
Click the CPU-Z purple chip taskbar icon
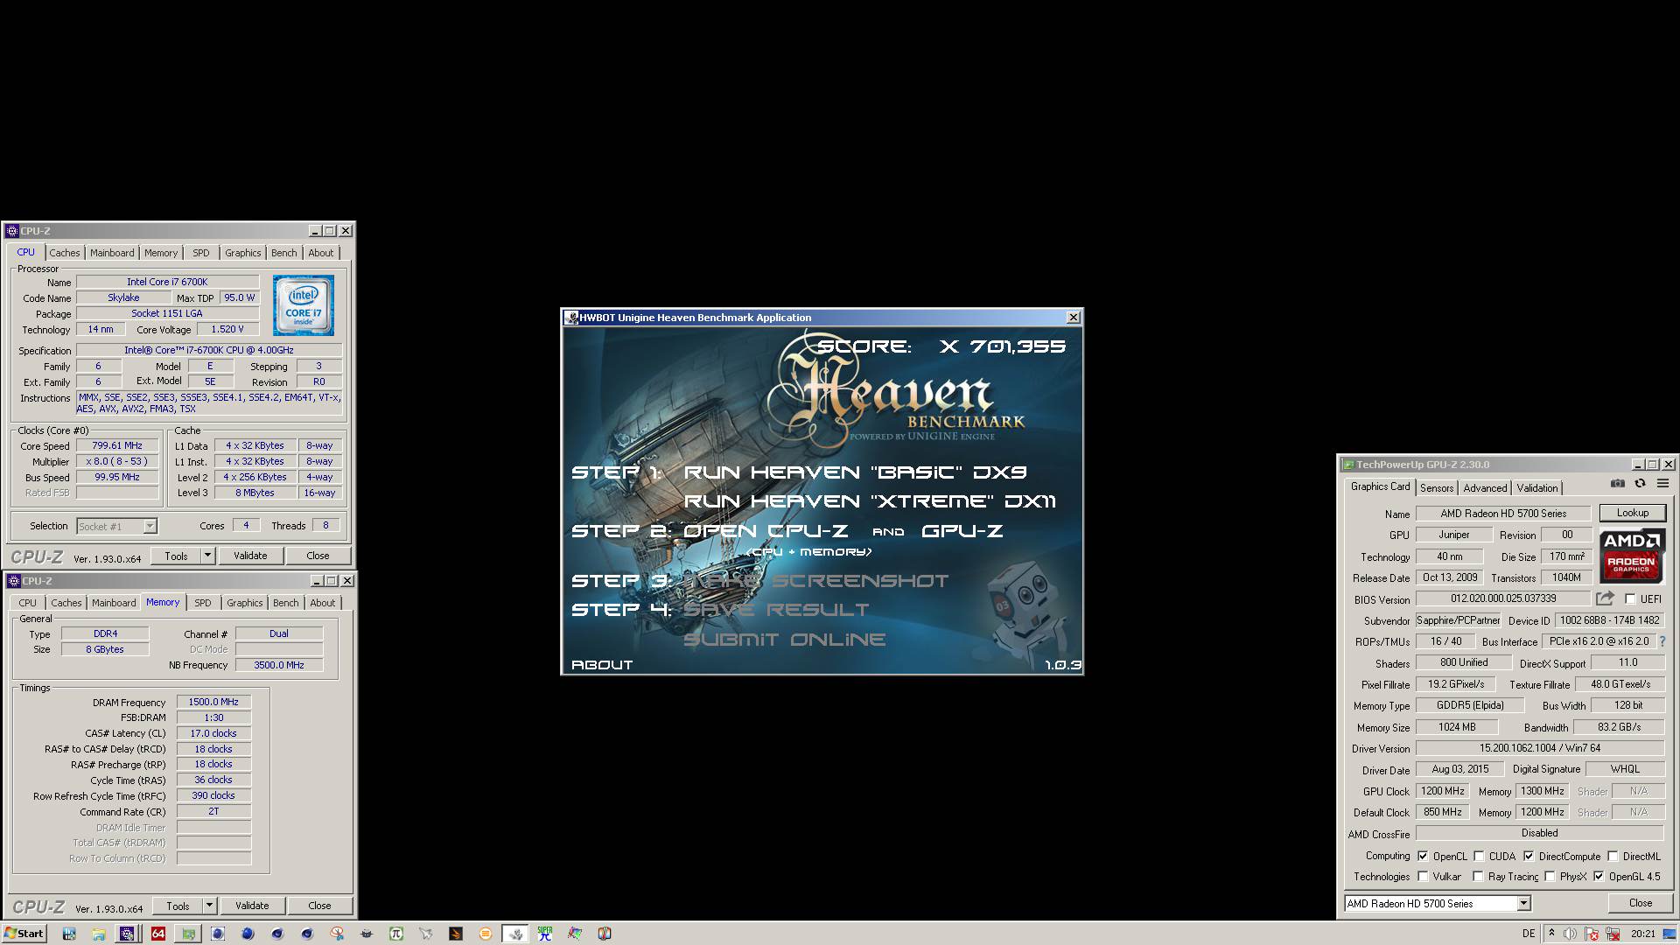128,934
